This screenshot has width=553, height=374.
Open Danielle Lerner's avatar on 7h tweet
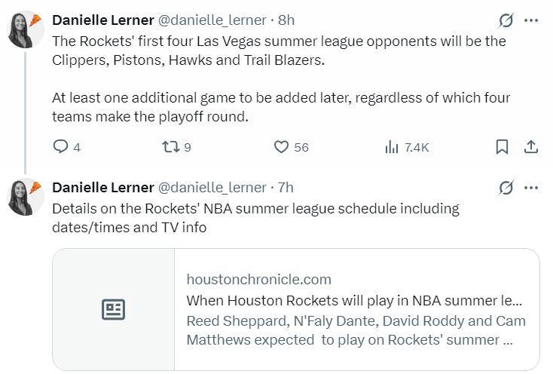(25, 197)
